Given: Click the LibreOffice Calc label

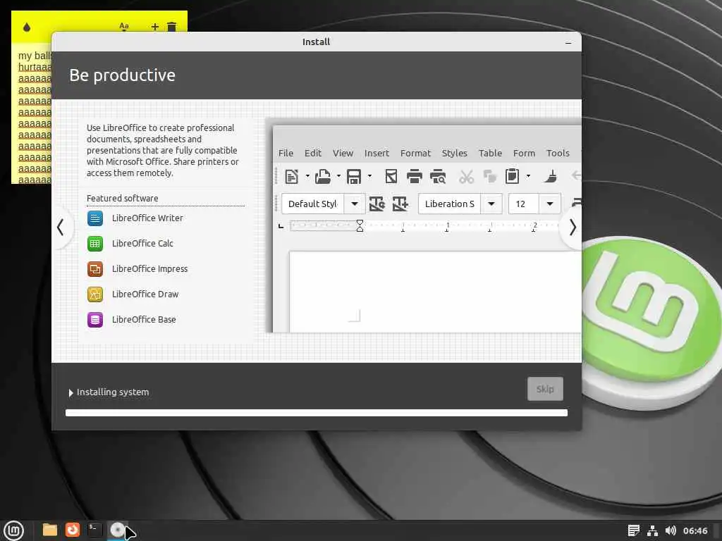Looking at the screenshot, I should point(142,243).
